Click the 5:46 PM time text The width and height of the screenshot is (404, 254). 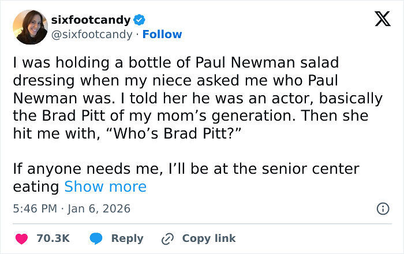pyautogui.click(x=35, y=208)
